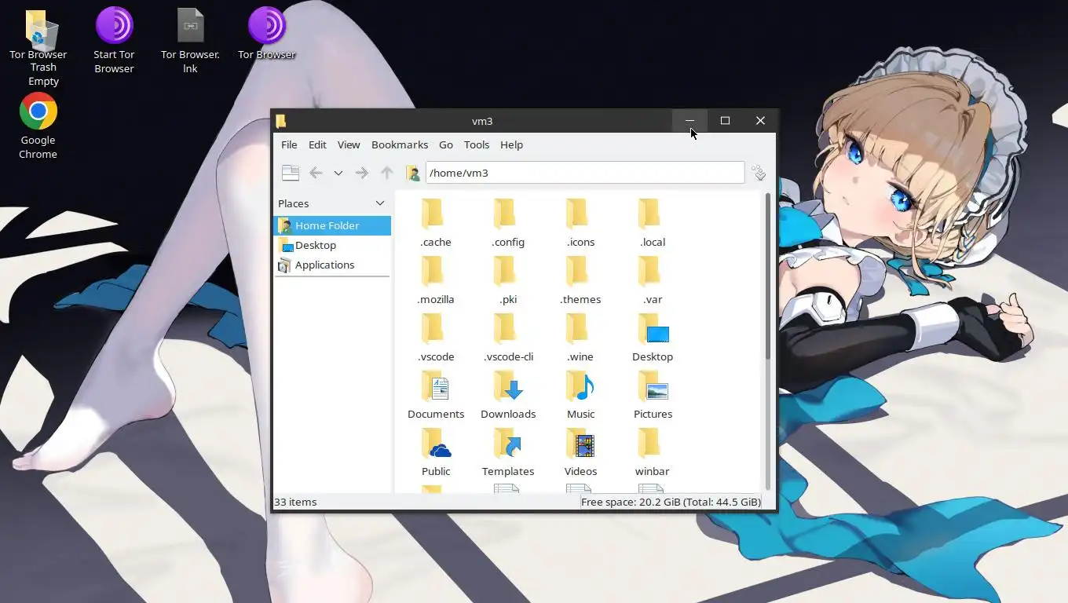The width and height of the screenshot is (1068, 603).
Task: Open the View menu
Action: pos(349,144)
